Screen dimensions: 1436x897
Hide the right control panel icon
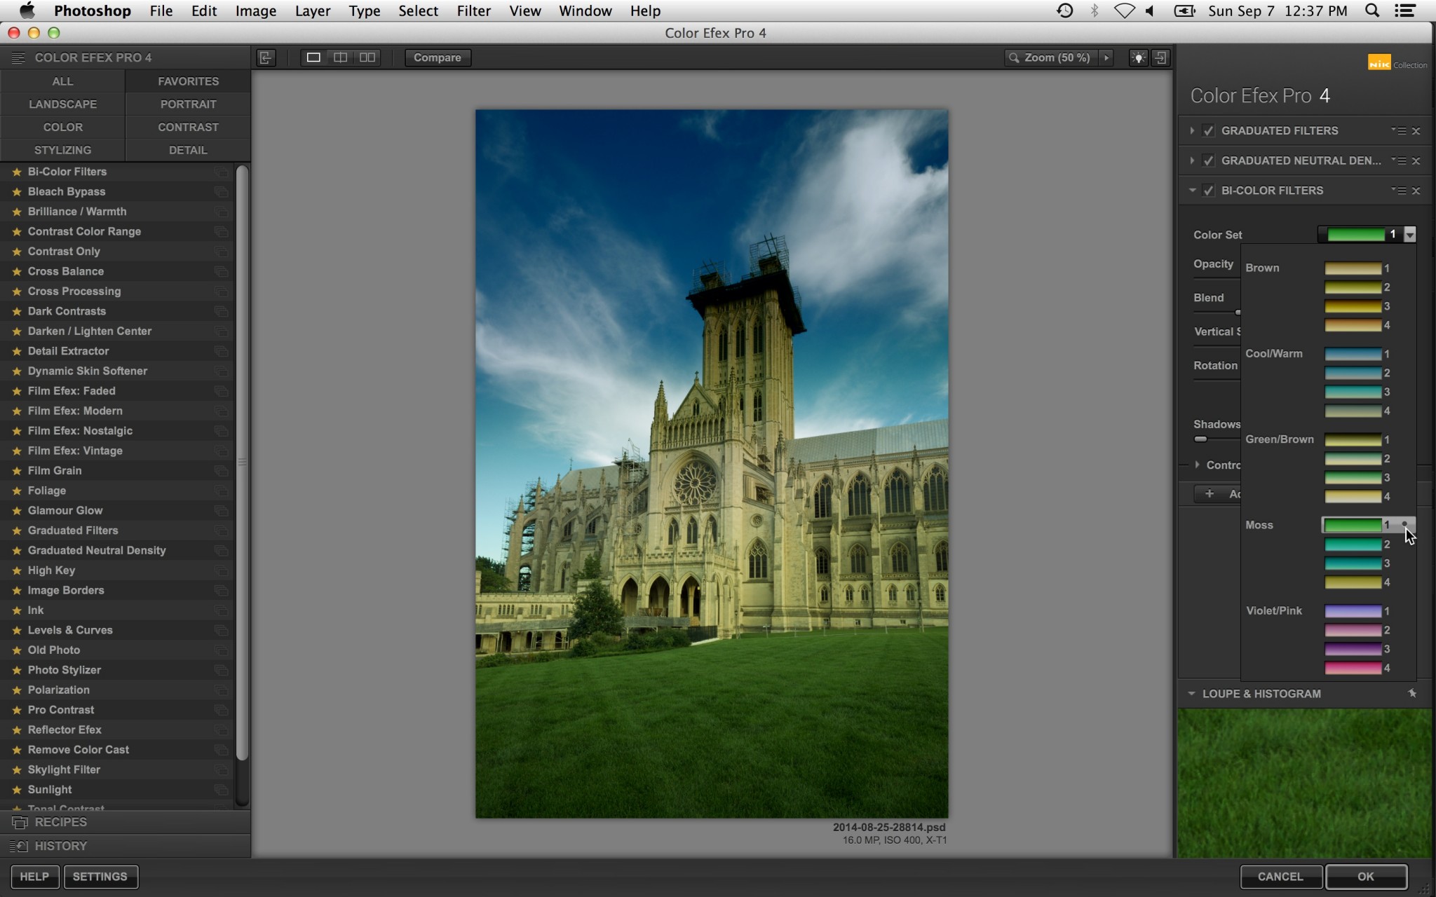(x=1160, y=57)
